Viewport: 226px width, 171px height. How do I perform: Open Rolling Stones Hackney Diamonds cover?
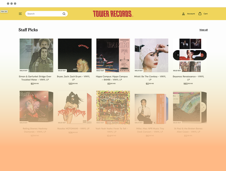pyautogui.click(x=36, y=107)
